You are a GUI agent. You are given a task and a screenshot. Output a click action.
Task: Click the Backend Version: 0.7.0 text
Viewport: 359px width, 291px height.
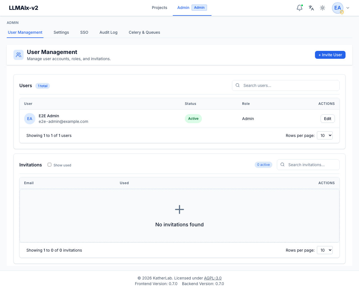(x=203, y=284)
